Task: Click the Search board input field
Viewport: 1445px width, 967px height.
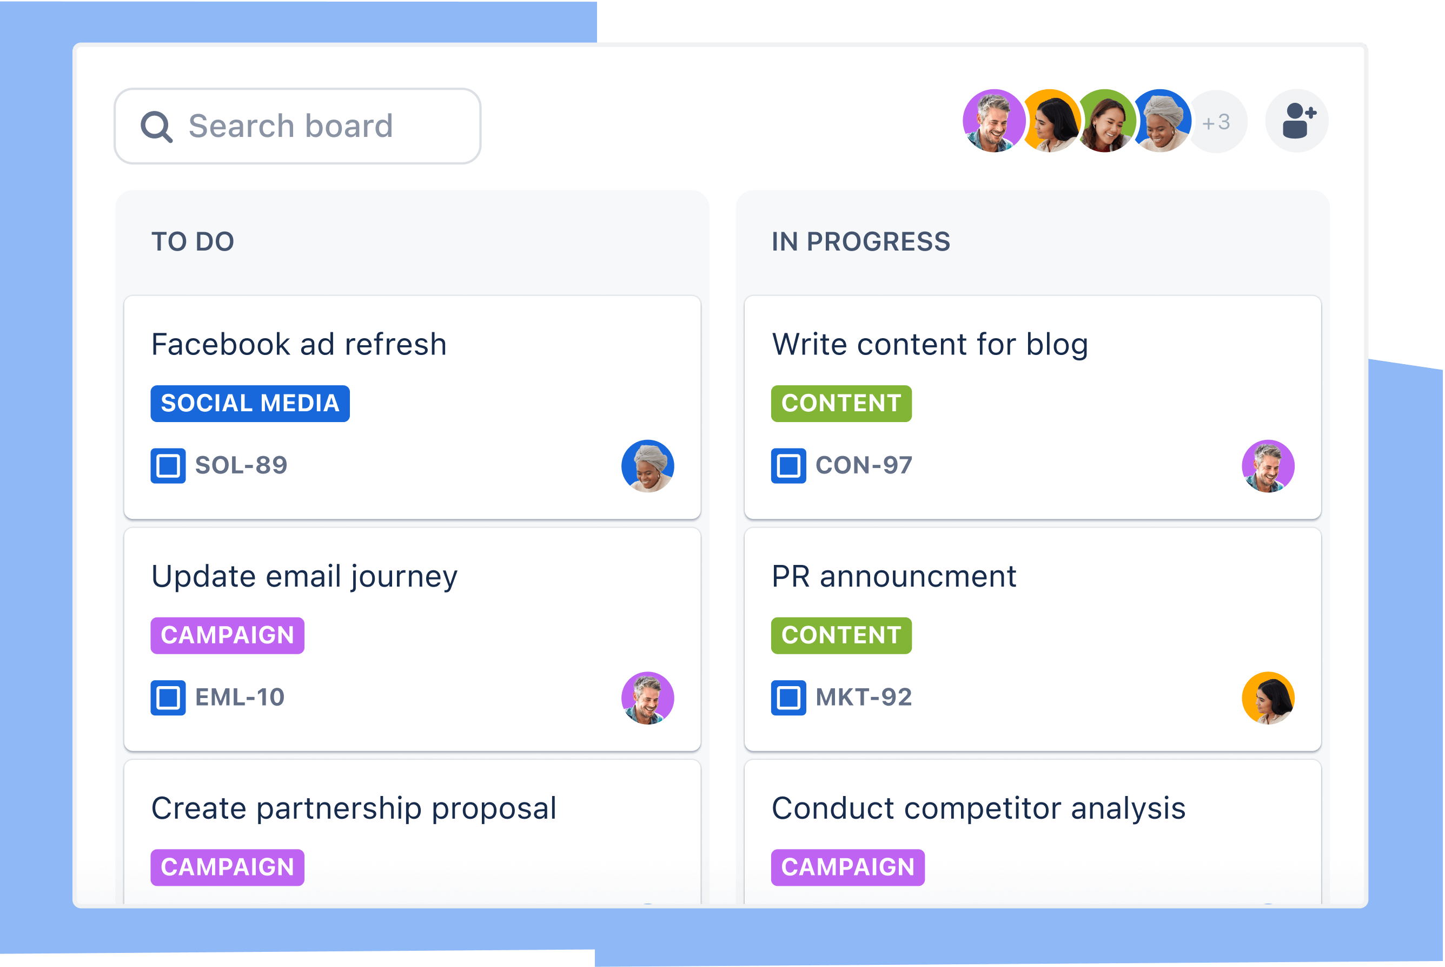Action: click(x=300, y=126)
